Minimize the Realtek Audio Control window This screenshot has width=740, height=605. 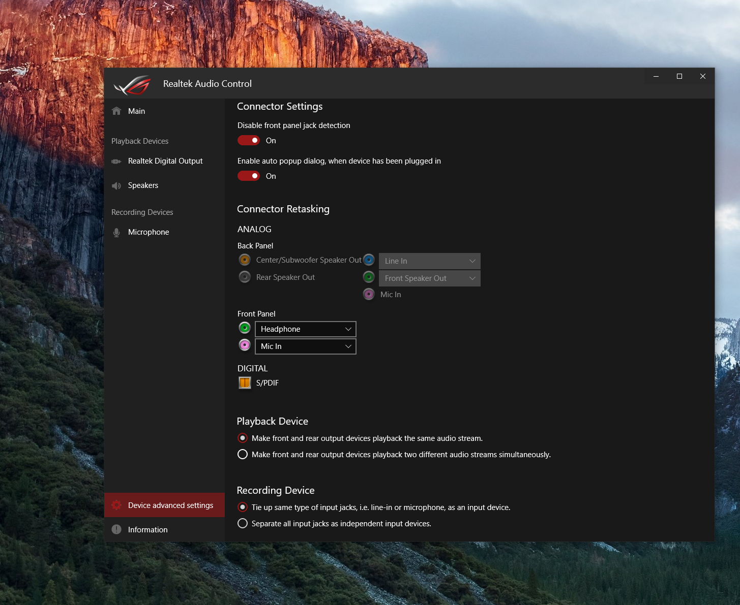(x=656, y=76)
